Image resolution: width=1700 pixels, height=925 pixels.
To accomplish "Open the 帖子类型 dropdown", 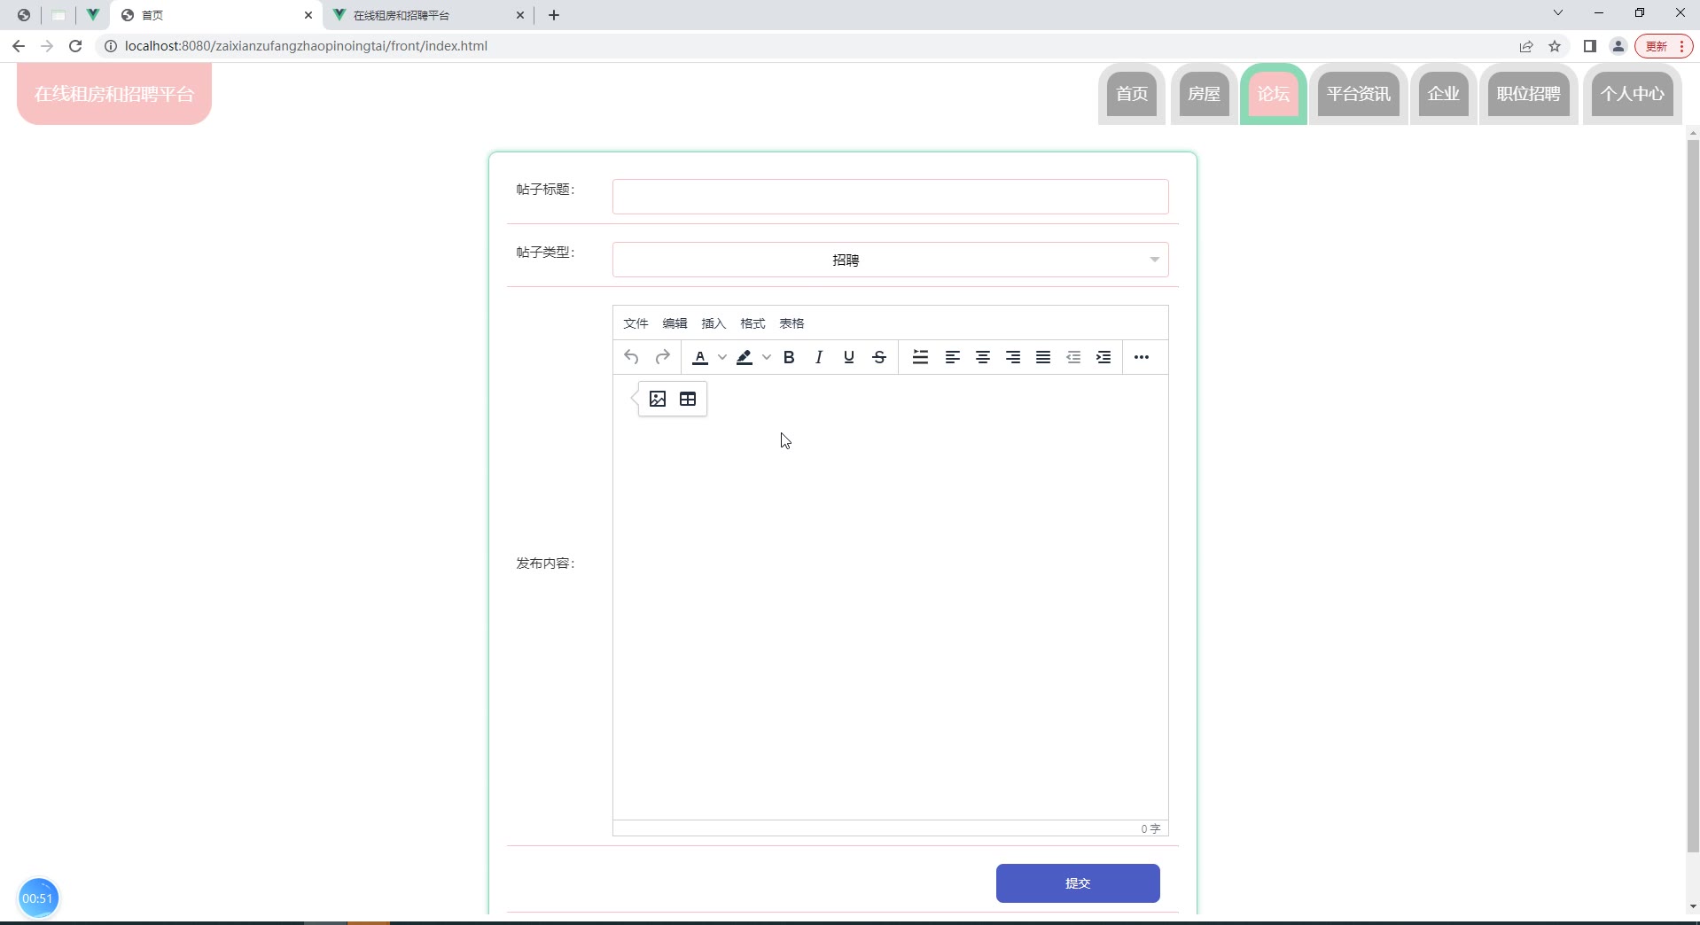I will click(x=890, y=260).
